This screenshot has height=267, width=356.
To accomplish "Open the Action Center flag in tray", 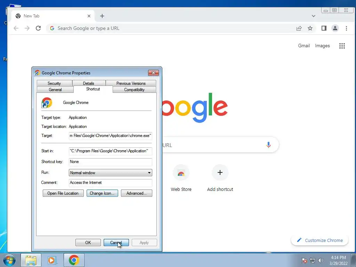I will (x=304, y=260).
